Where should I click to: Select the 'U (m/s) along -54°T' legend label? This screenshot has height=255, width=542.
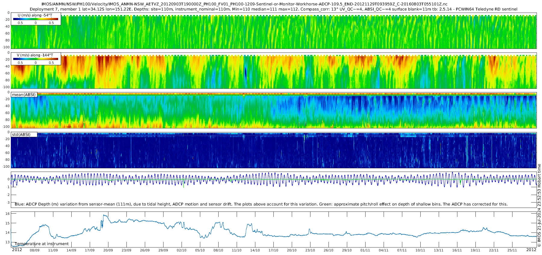pos(35,15)
